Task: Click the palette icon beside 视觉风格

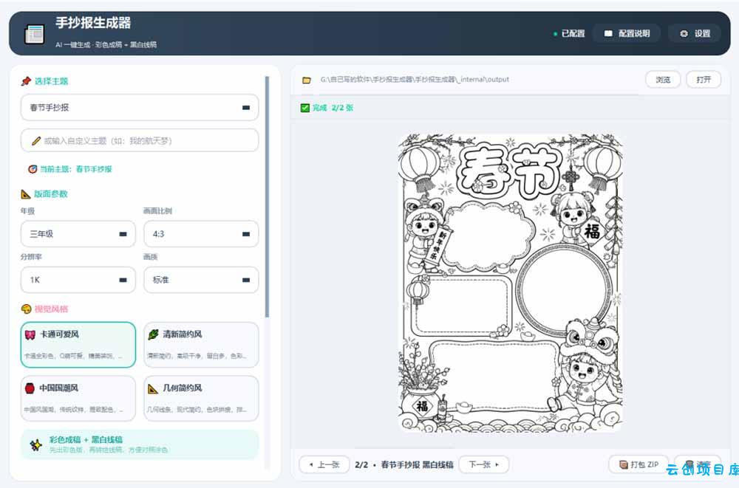Action: point(26,309)
